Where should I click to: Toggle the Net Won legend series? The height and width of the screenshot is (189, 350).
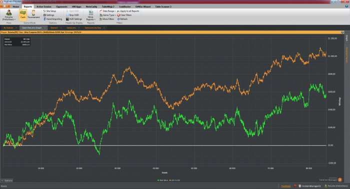tap(162, 180)
